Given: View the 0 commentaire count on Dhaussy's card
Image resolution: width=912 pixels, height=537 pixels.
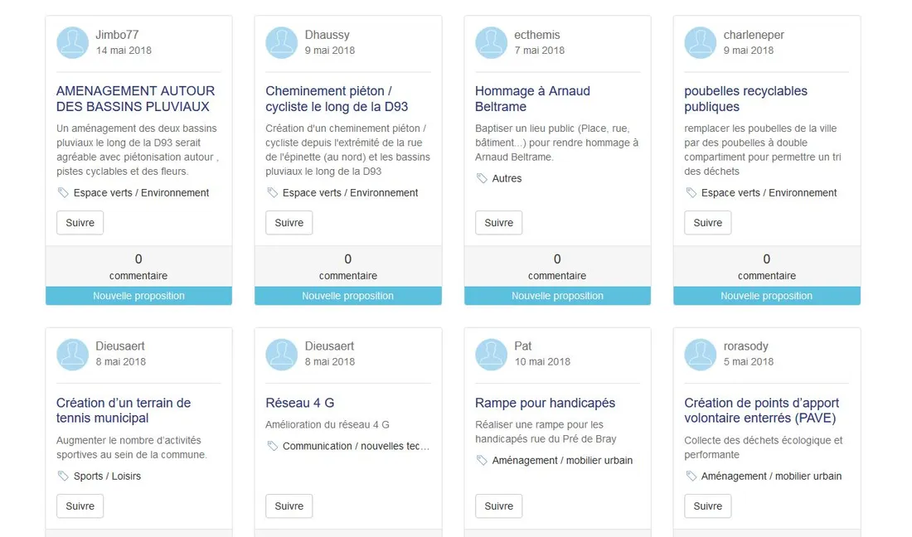Looking at the screenshot, I should tap(347, 266).
